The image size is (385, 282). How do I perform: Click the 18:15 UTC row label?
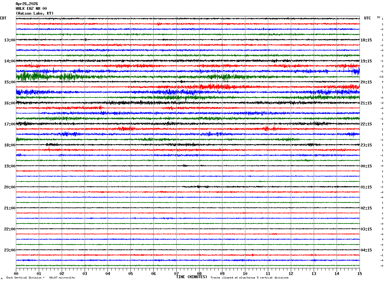366,40
